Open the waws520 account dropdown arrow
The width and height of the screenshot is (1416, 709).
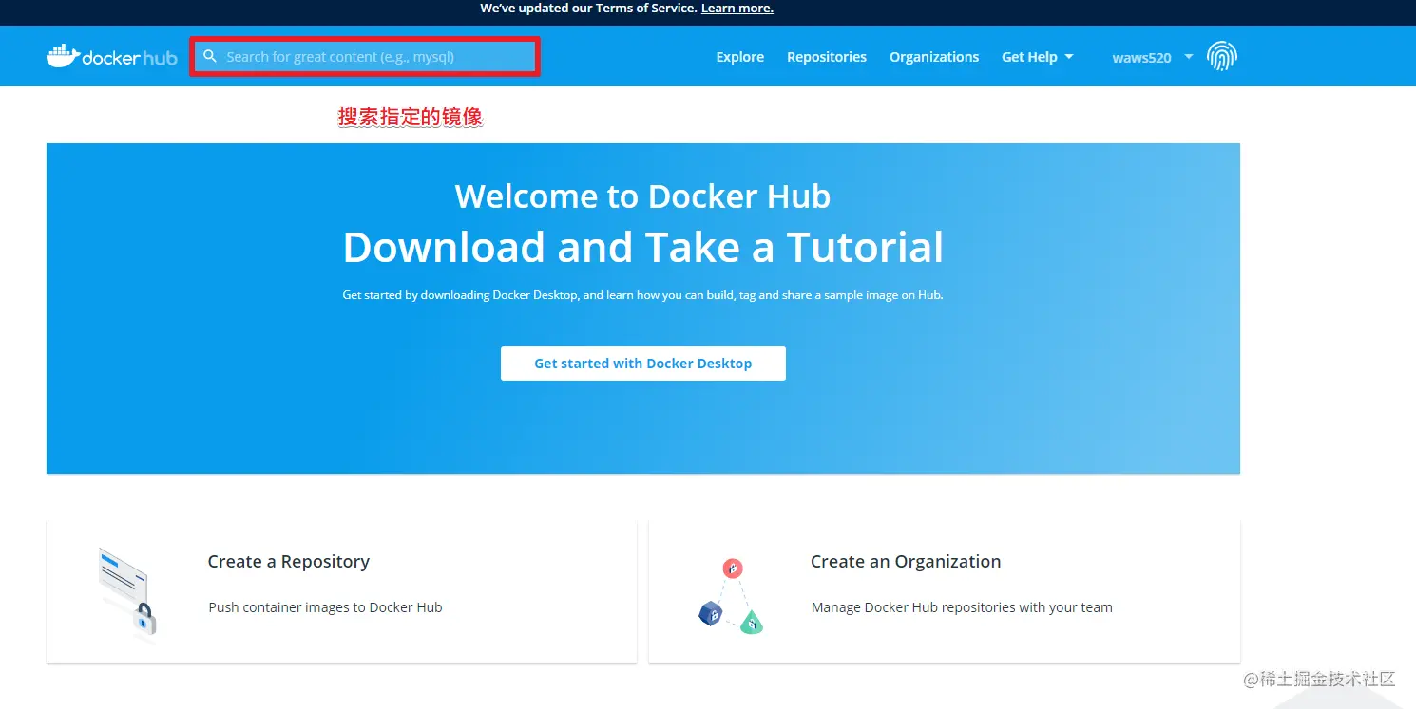coord(1189,57)
